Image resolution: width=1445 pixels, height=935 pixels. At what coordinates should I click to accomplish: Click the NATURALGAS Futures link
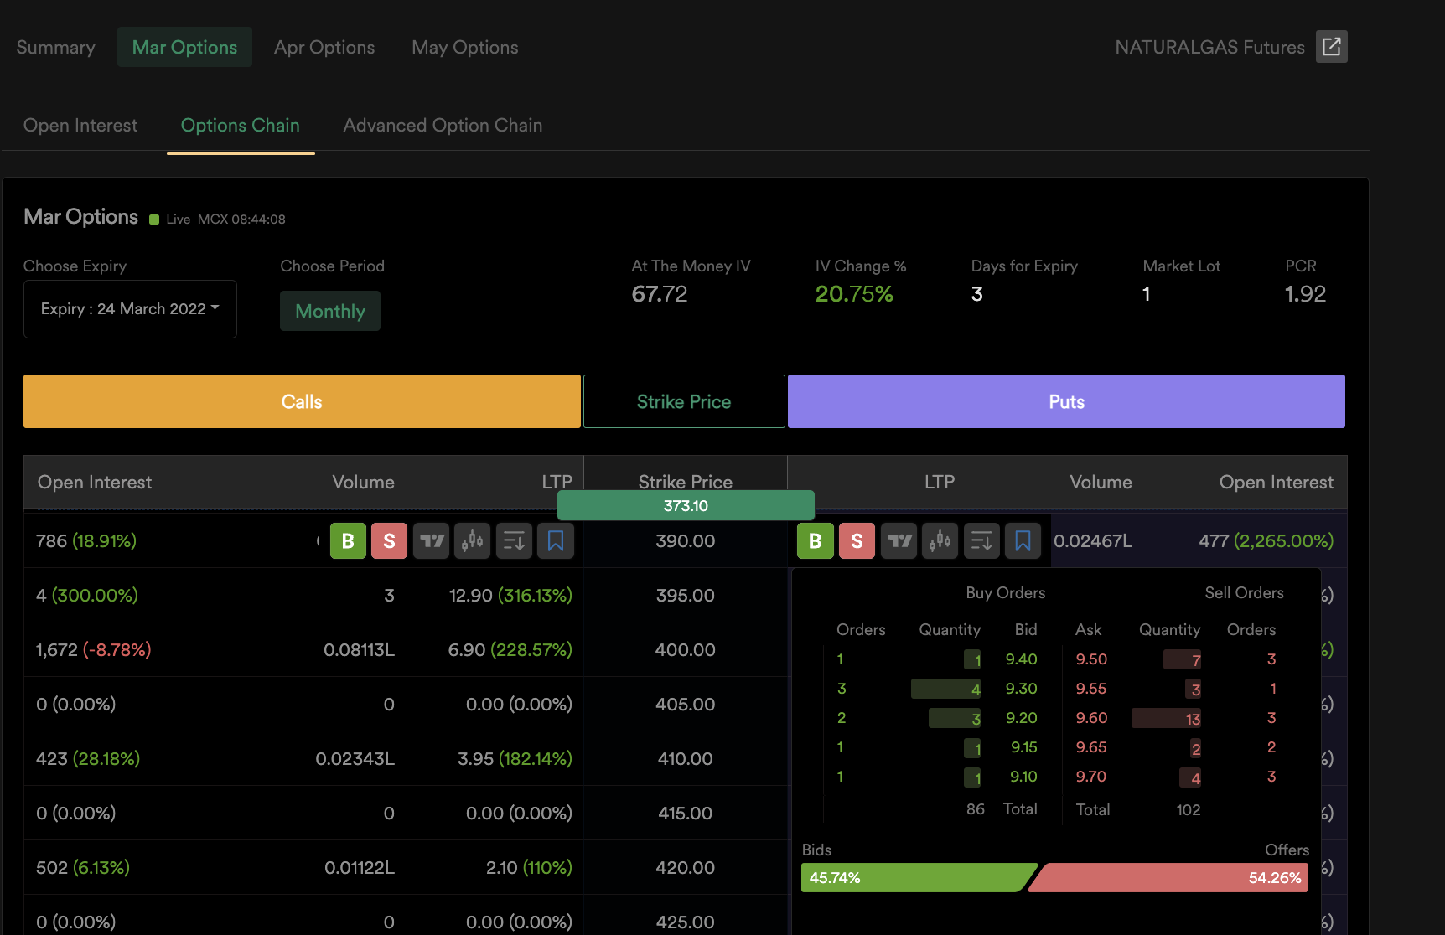tap(1209, 48)
